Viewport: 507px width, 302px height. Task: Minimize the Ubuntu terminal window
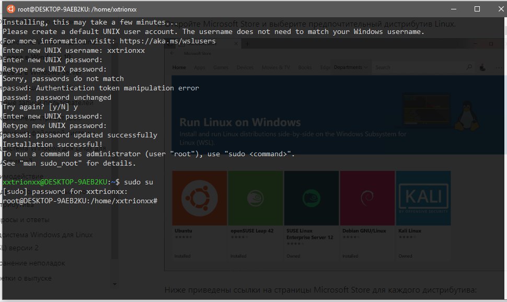tap(454, 9)
